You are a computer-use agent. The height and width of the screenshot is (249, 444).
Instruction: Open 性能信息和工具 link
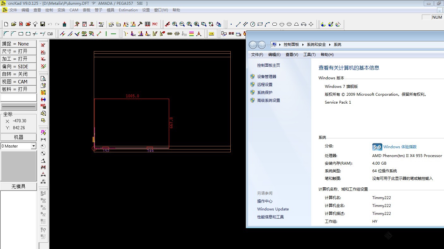[271, 217]
